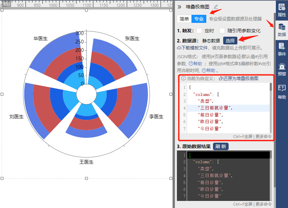Open the 数据 data panel icon
Screen dimensions: 288x208
[x=282, y=30]
